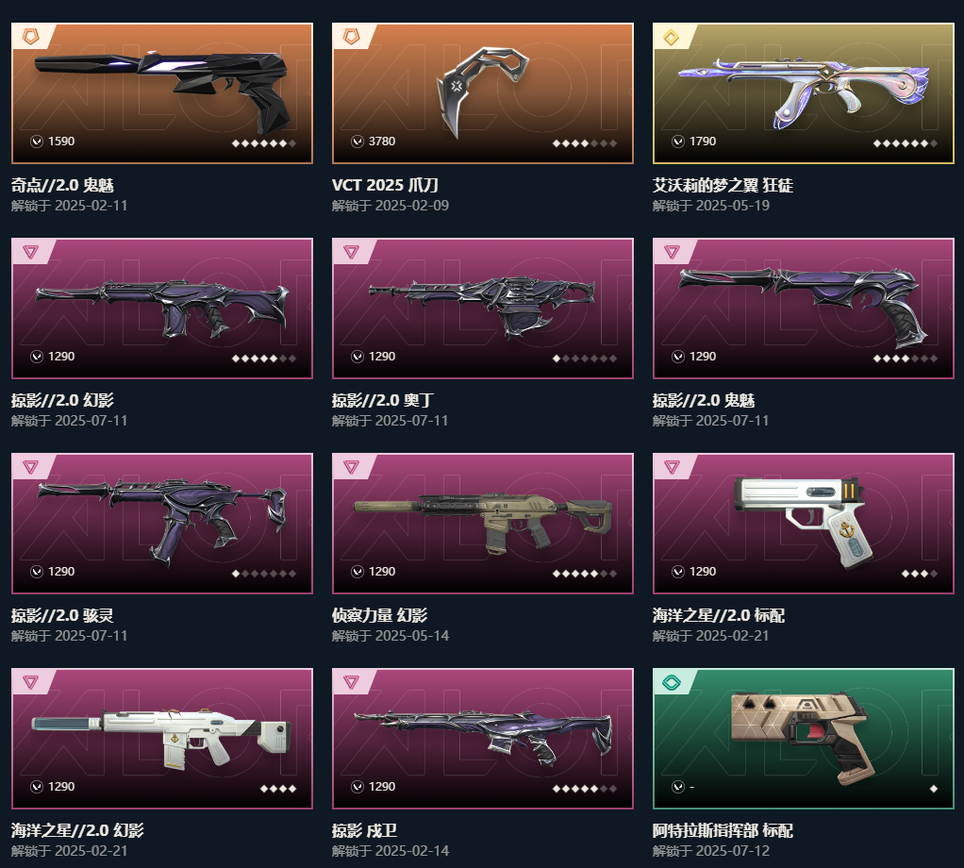Click the gold tier icon on 艾沃莉的梦之翼 狂徒

pos(672,37)
